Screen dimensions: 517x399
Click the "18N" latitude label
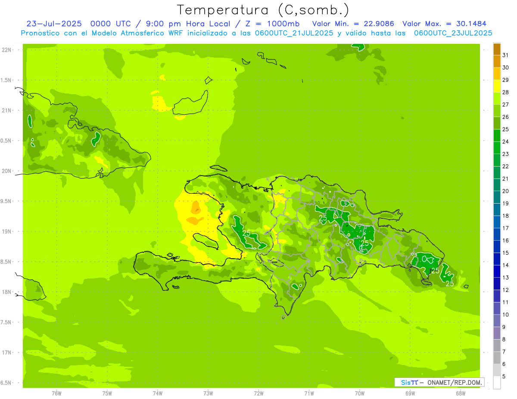point(6,292)
